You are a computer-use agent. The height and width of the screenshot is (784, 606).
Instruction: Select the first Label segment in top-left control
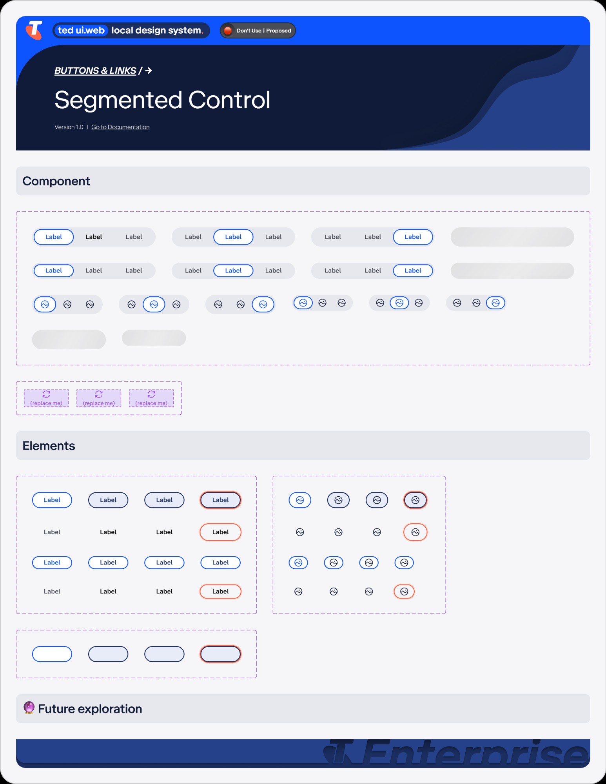point(53,237)
